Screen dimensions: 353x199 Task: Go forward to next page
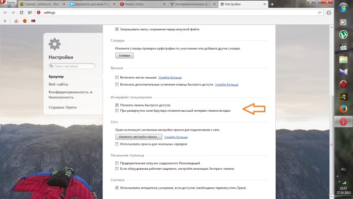coord(13,13)
